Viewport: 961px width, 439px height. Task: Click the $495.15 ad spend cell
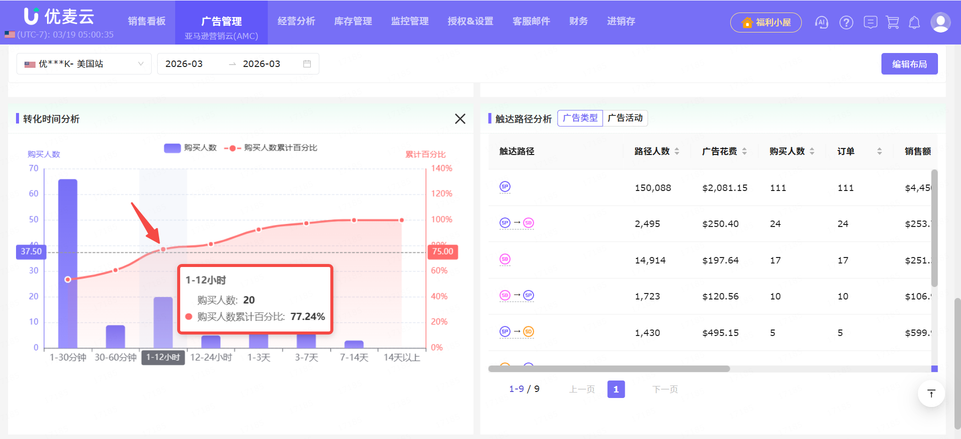pos(720,333)
